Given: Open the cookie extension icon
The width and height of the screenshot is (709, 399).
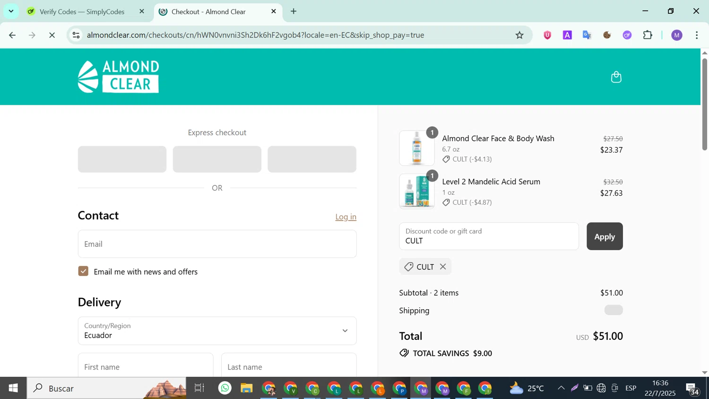Looking at the screenshot, I should [607, 35].
